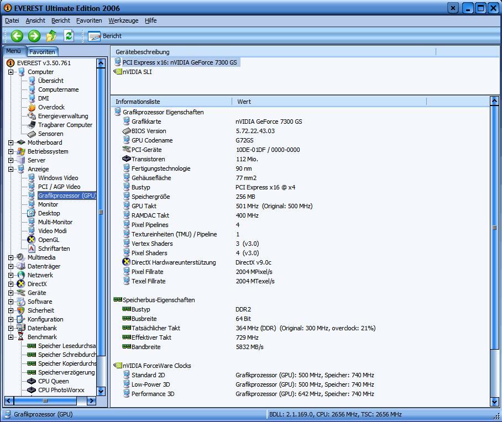502x422 pixels.
Task: Click the green Back arrow toolbar icon
Action: coord(17,36)
